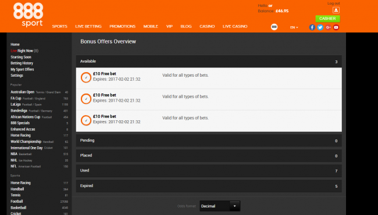Screen dimensions: 378x215
Task: Go to Home in the sidebar
Action: [x=15, y=45]
